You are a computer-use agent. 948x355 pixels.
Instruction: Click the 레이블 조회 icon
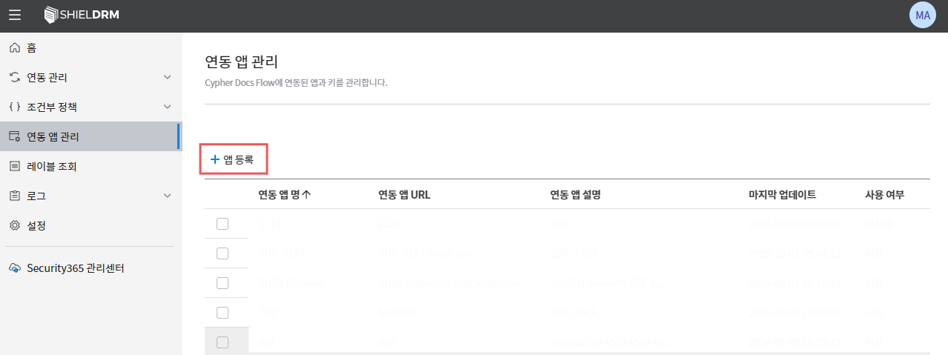(x=14, y=166)
